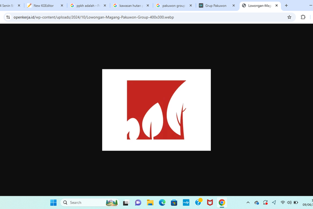This screenshot has width=313, height=209.
Task: Open the Windows Start menu
Action: click(x=53, y=203)
